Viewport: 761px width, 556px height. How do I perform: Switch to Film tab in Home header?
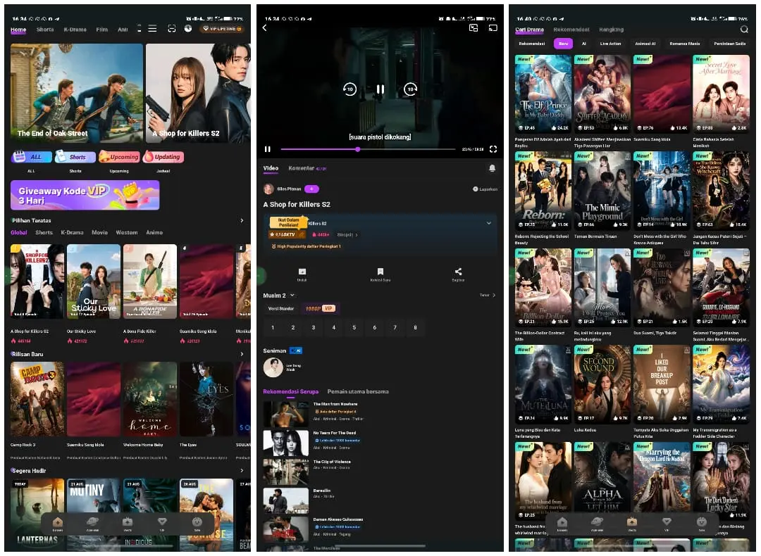tap(102, 30)
